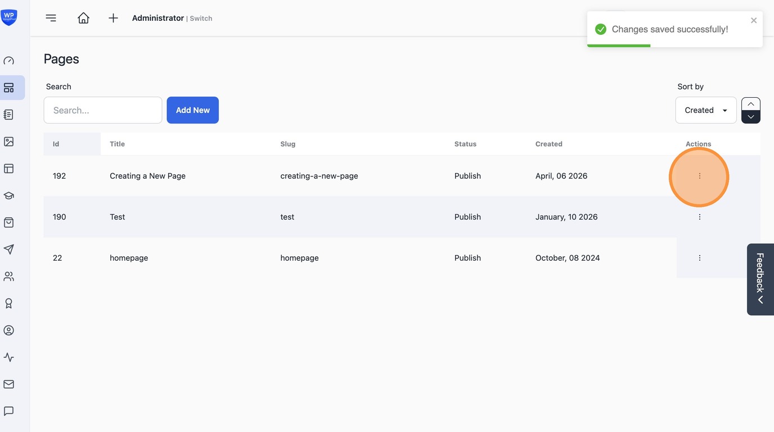The height and width of the screenshot is (432, 774).
Task: Click the Creating a New Page title
Action: pyautogui.click(x=147, y=176)
